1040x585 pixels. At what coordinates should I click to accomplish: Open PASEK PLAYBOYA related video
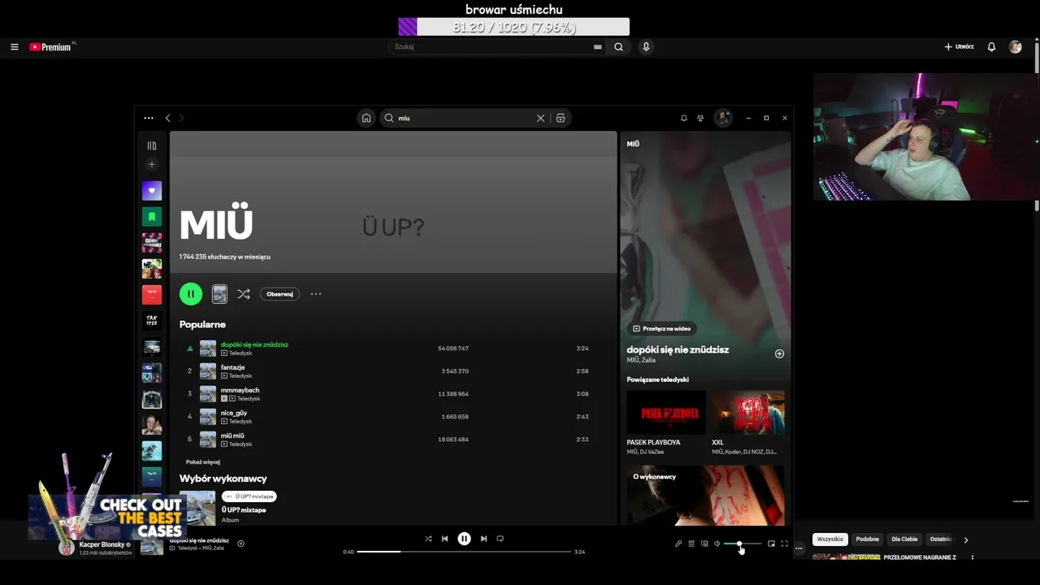tap(666, 413)
